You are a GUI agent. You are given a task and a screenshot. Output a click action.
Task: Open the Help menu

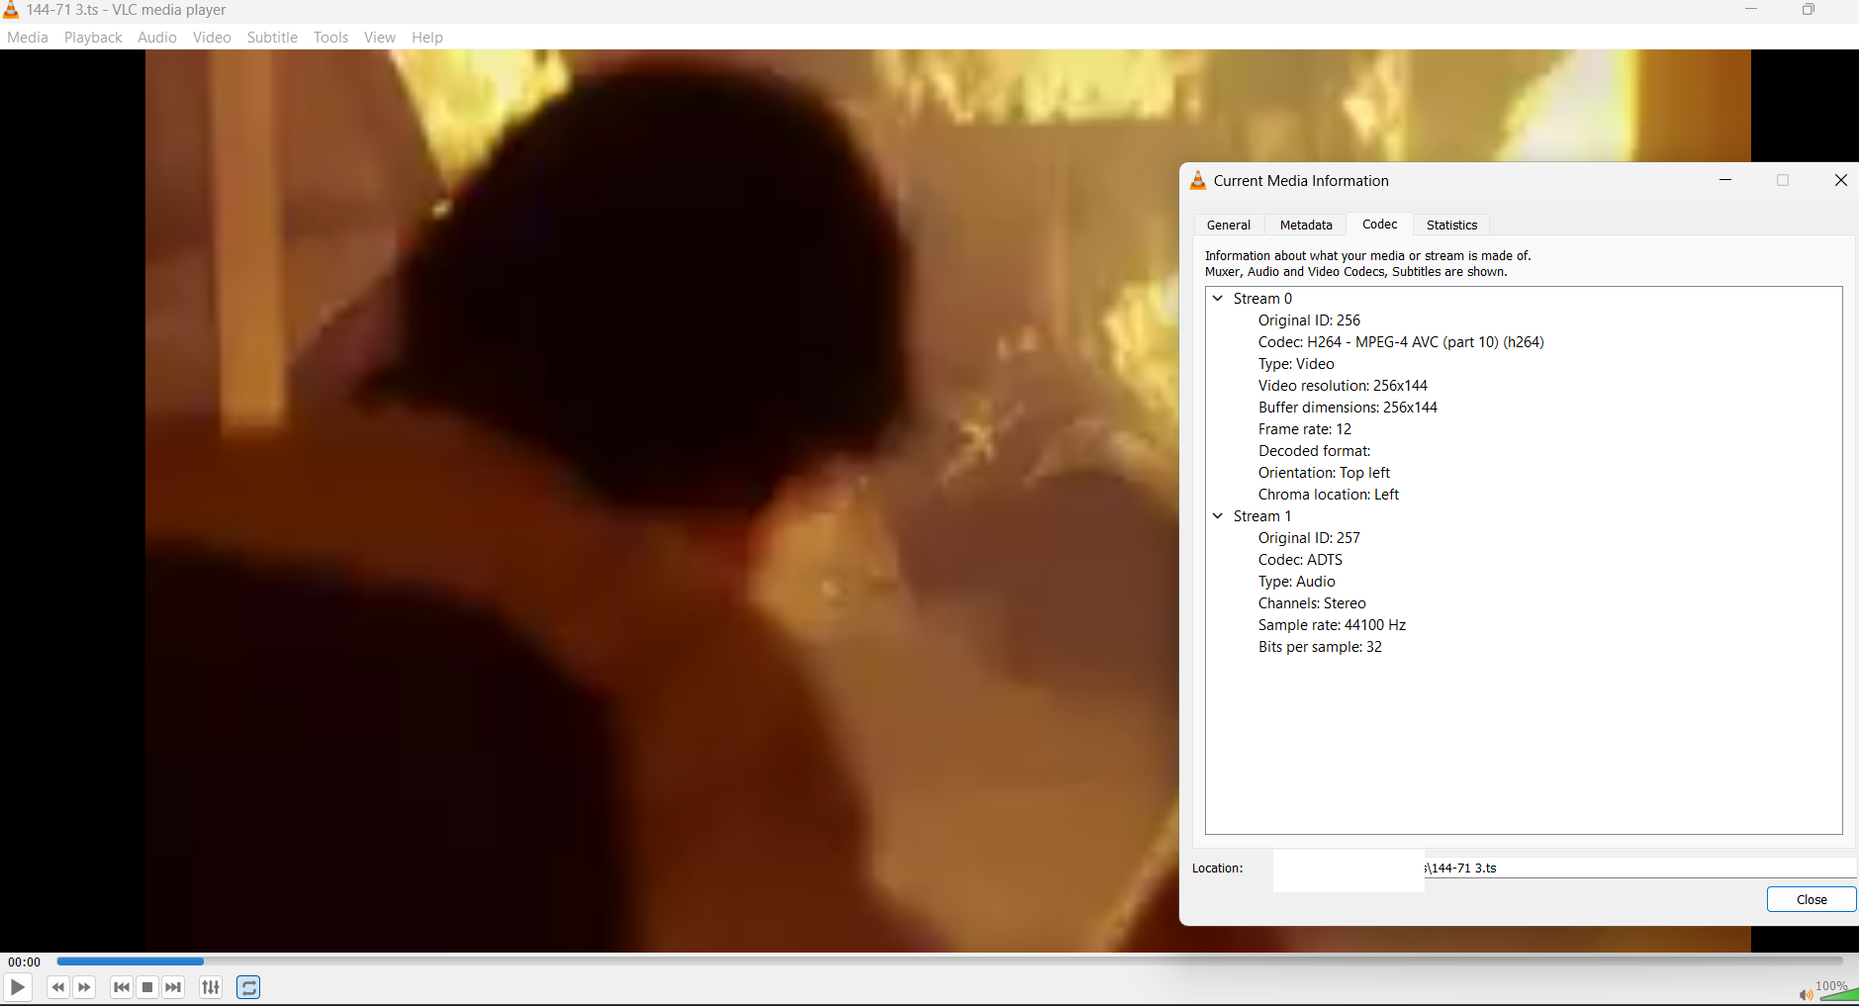[x=427, y=38]
